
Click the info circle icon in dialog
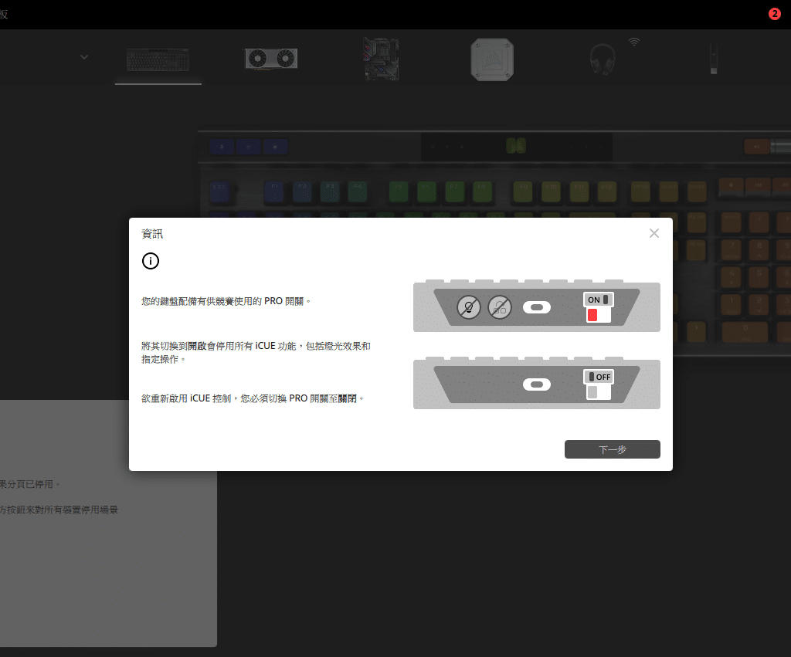(x=151, y=261)
